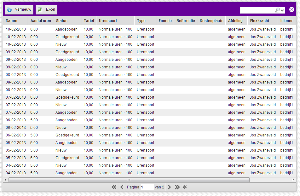Sort by the Type column header
This screenshot has width=300, height=196.
(x=145, y=21)
